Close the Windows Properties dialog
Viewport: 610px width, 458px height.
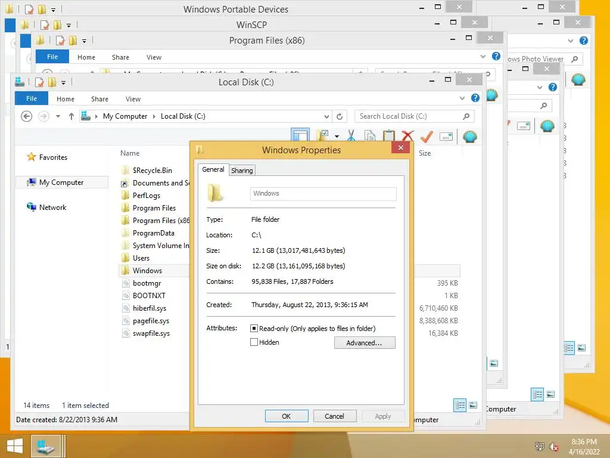click(x=401, y=148)
